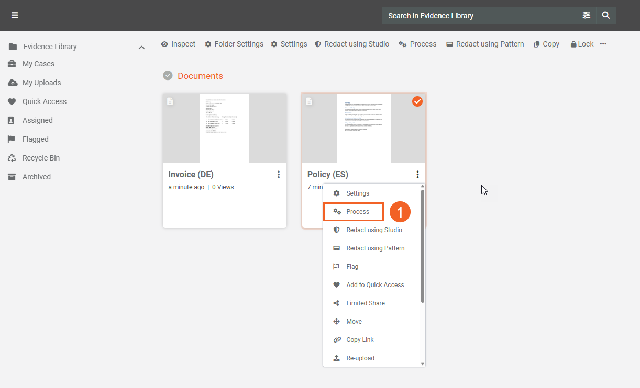Toggle select-all Documents check circle
The image size is (640, 388).
tap(168, 76)
